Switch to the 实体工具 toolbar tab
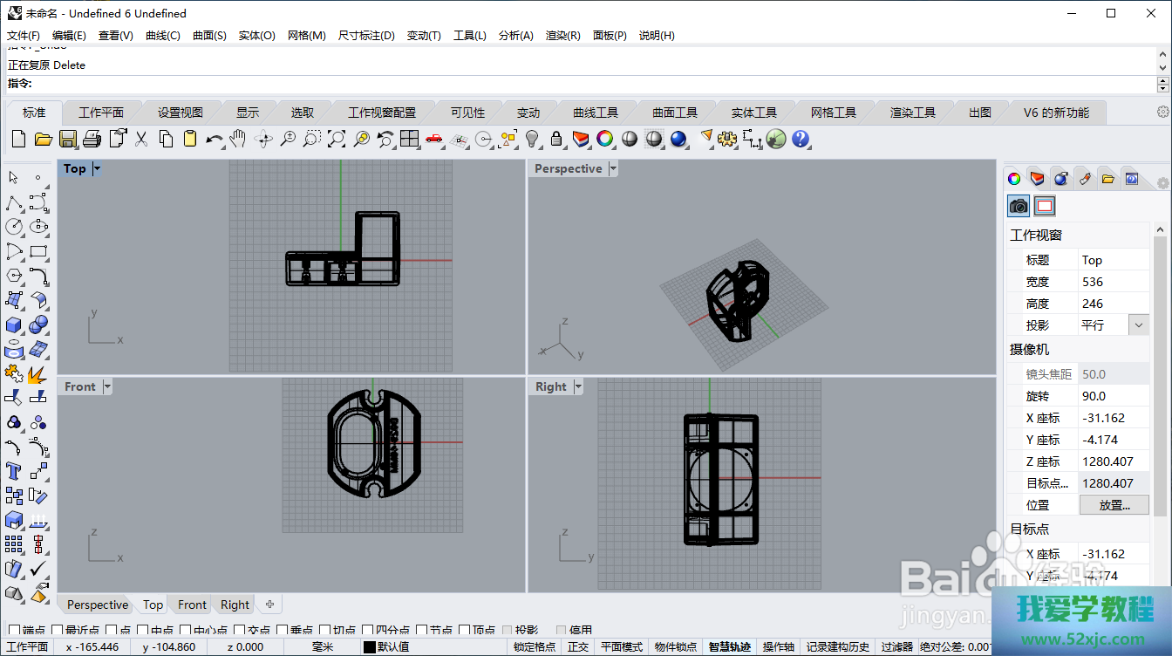1172x656 pixels. coord(753,113)
